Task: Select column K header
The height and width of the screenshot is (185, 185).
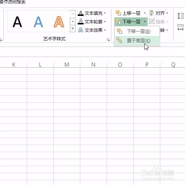Action: (14, 64)
